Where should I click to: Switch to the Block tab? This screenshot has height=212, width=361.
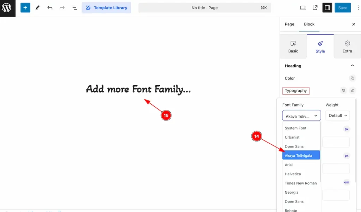pos(309,24)
